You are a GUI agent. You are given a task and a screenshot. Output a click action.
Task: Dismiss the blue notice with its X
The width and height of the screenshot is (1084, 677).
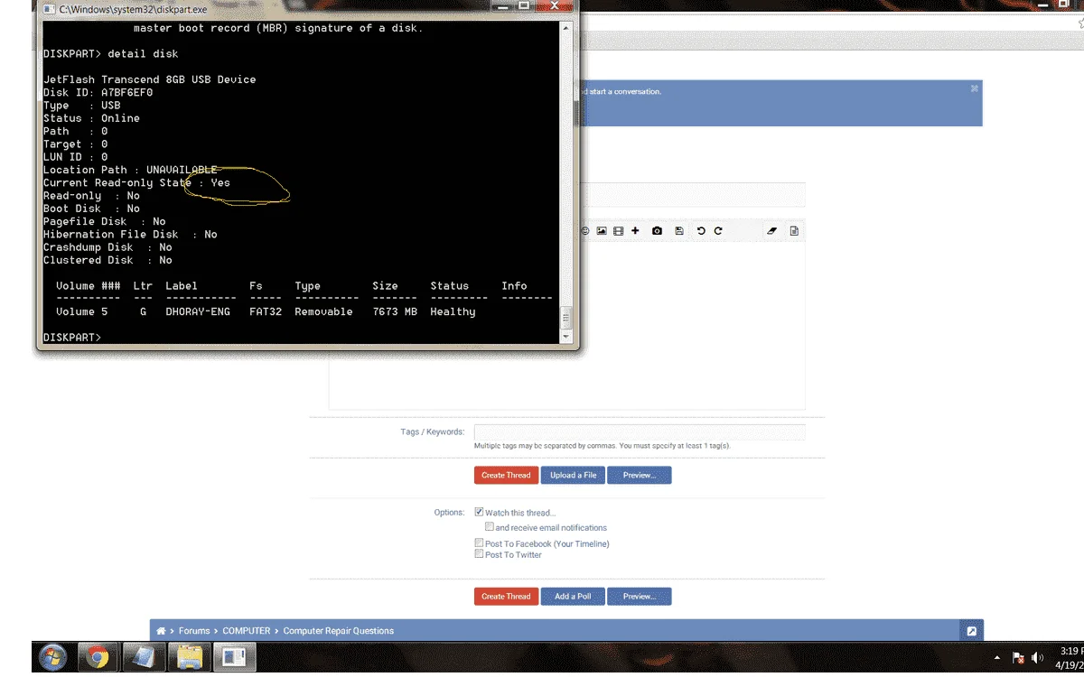(975, 88)
